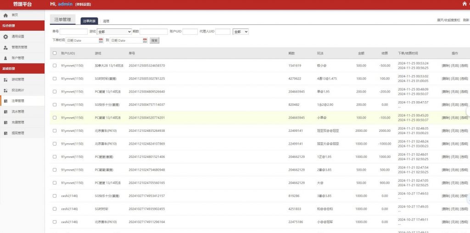The width and height of the screenshot is (470, 233).
Task: Check the row with order 20241125005324658570
Action: 55,65
